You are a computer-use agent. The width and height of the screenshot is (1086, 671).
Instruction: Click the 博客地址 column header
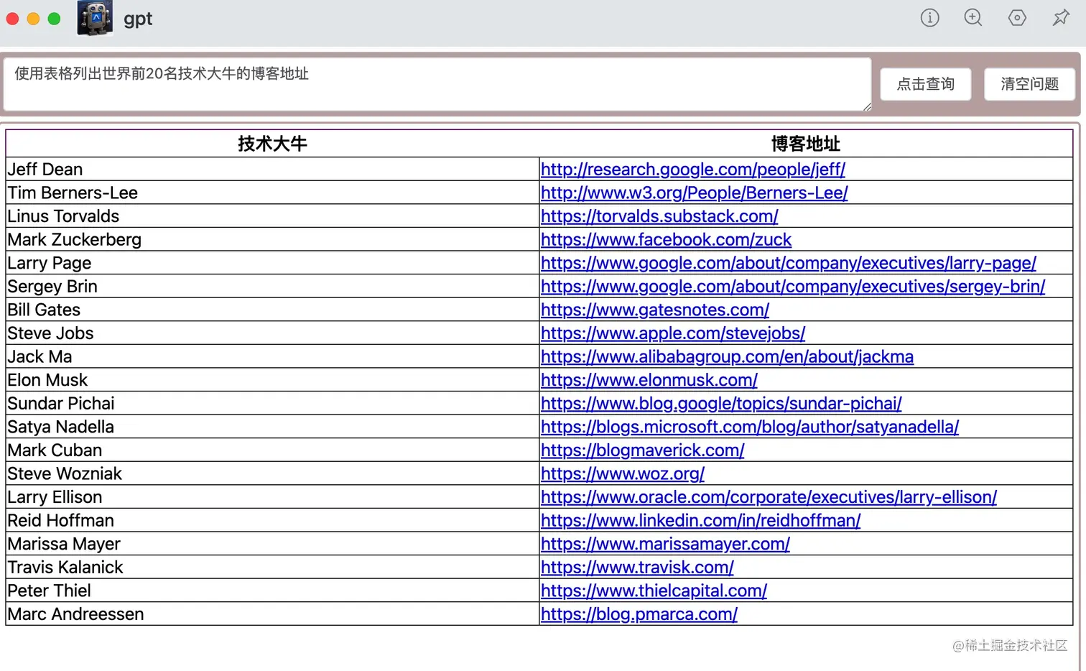pos(806,144)
